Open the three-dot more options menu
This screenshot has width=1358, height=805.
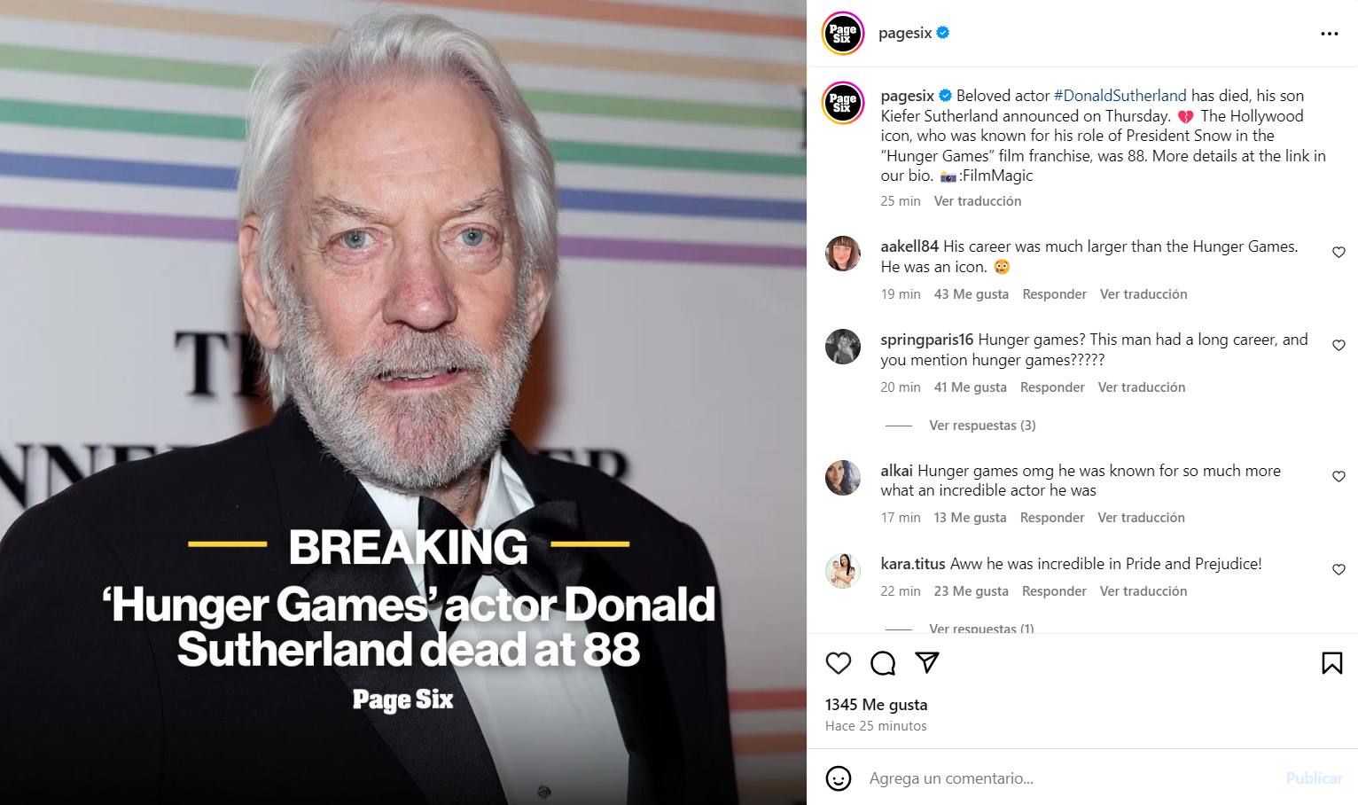(1329, 34)
